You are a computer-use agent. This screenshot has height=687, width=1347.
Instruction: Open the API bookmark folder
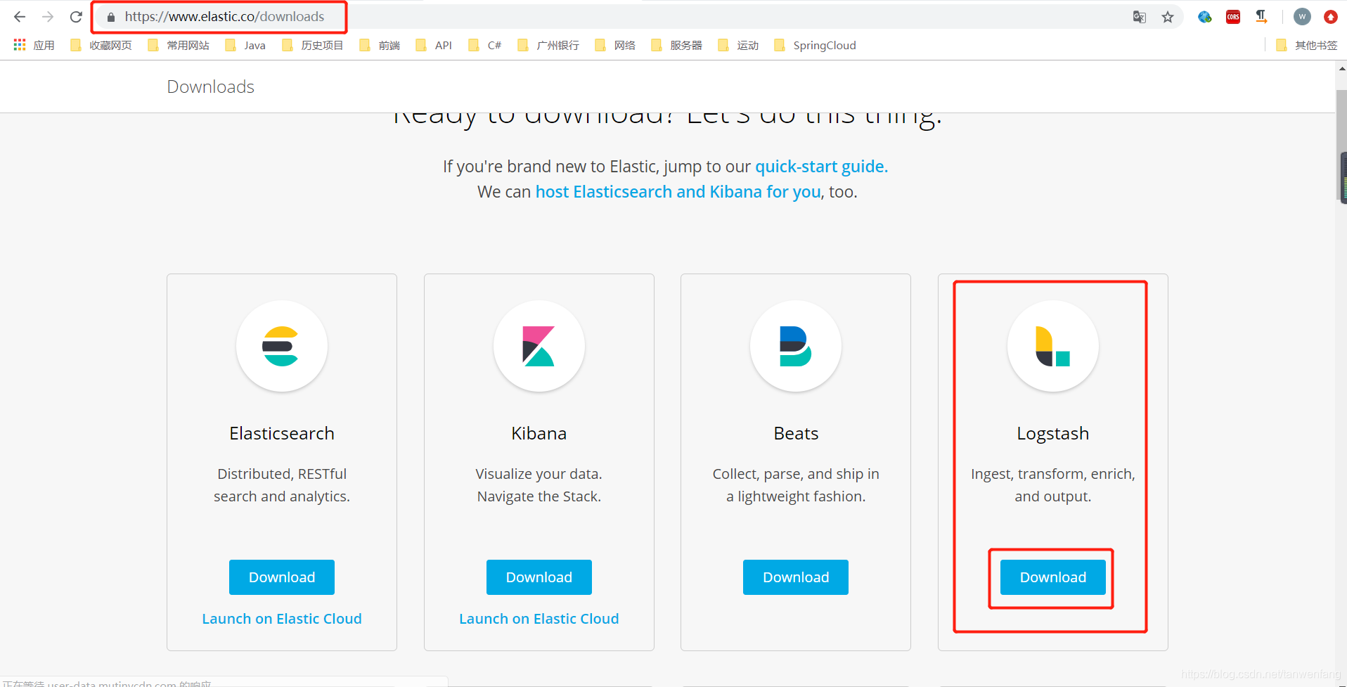point(434,45)
